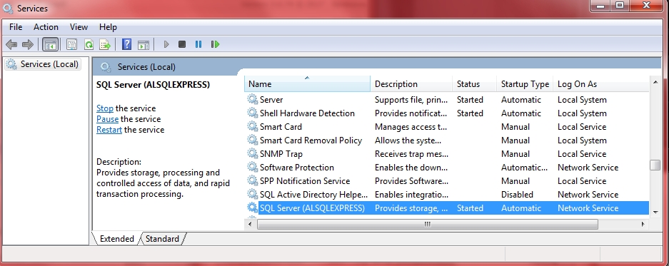Select SQL Server (ALSQLEXPRESS) row
The height and width of the screenshot is (266, 669).
pos(447,208)
